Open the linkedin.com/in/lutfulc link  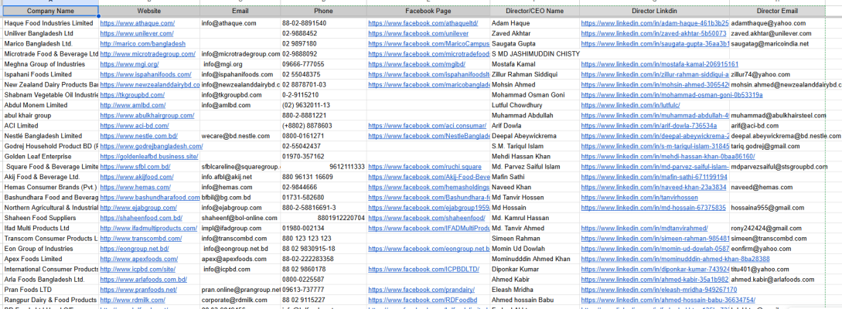[630, 105]
